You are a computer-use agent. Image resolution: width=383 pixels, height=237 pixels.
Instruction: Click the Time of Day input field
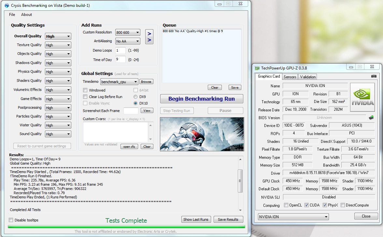120,59
